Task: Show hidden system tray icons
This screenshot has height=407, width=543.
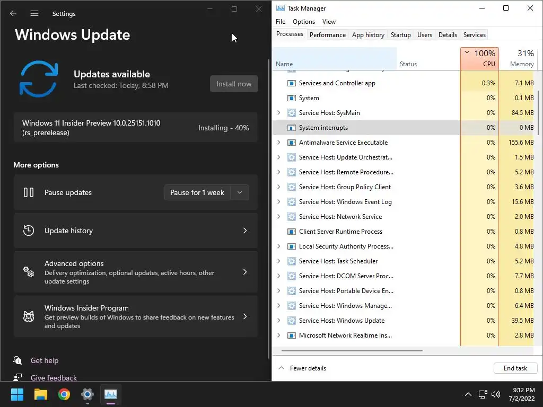Action: pyautogui.click(x=468, y=394)
